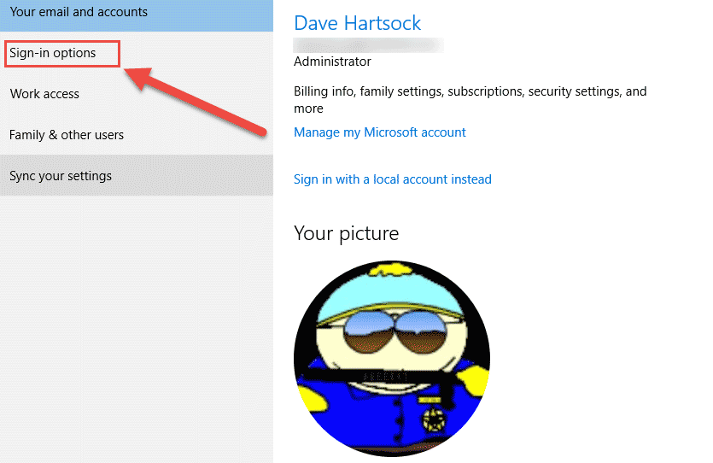Click Sign in with a local account instead
The width and height of the screenshot is (713, 463).
coord(393,179)
